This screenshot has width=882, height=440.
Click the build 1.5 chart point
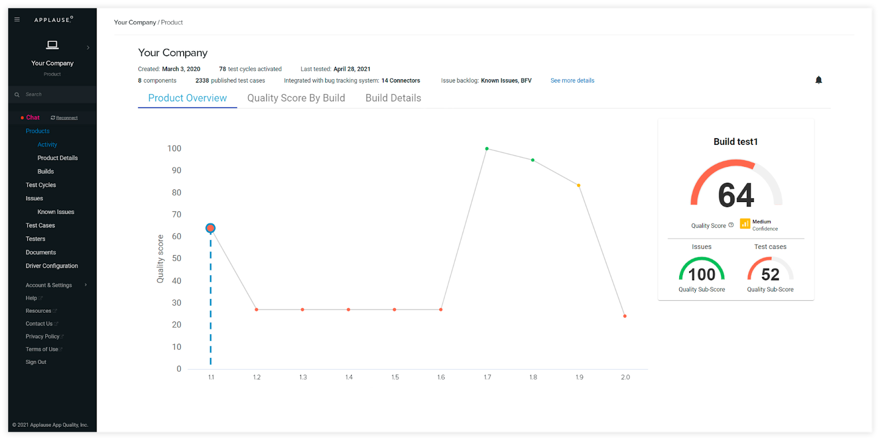[x=395, y=309]
